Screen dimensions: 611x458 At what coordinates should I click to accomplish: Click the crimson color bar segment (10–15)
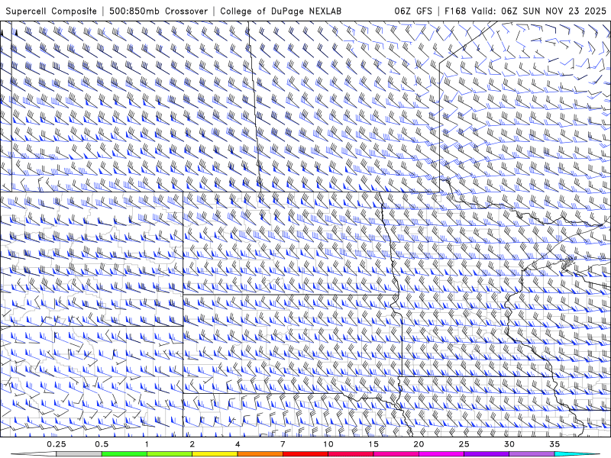click(351, 454)
